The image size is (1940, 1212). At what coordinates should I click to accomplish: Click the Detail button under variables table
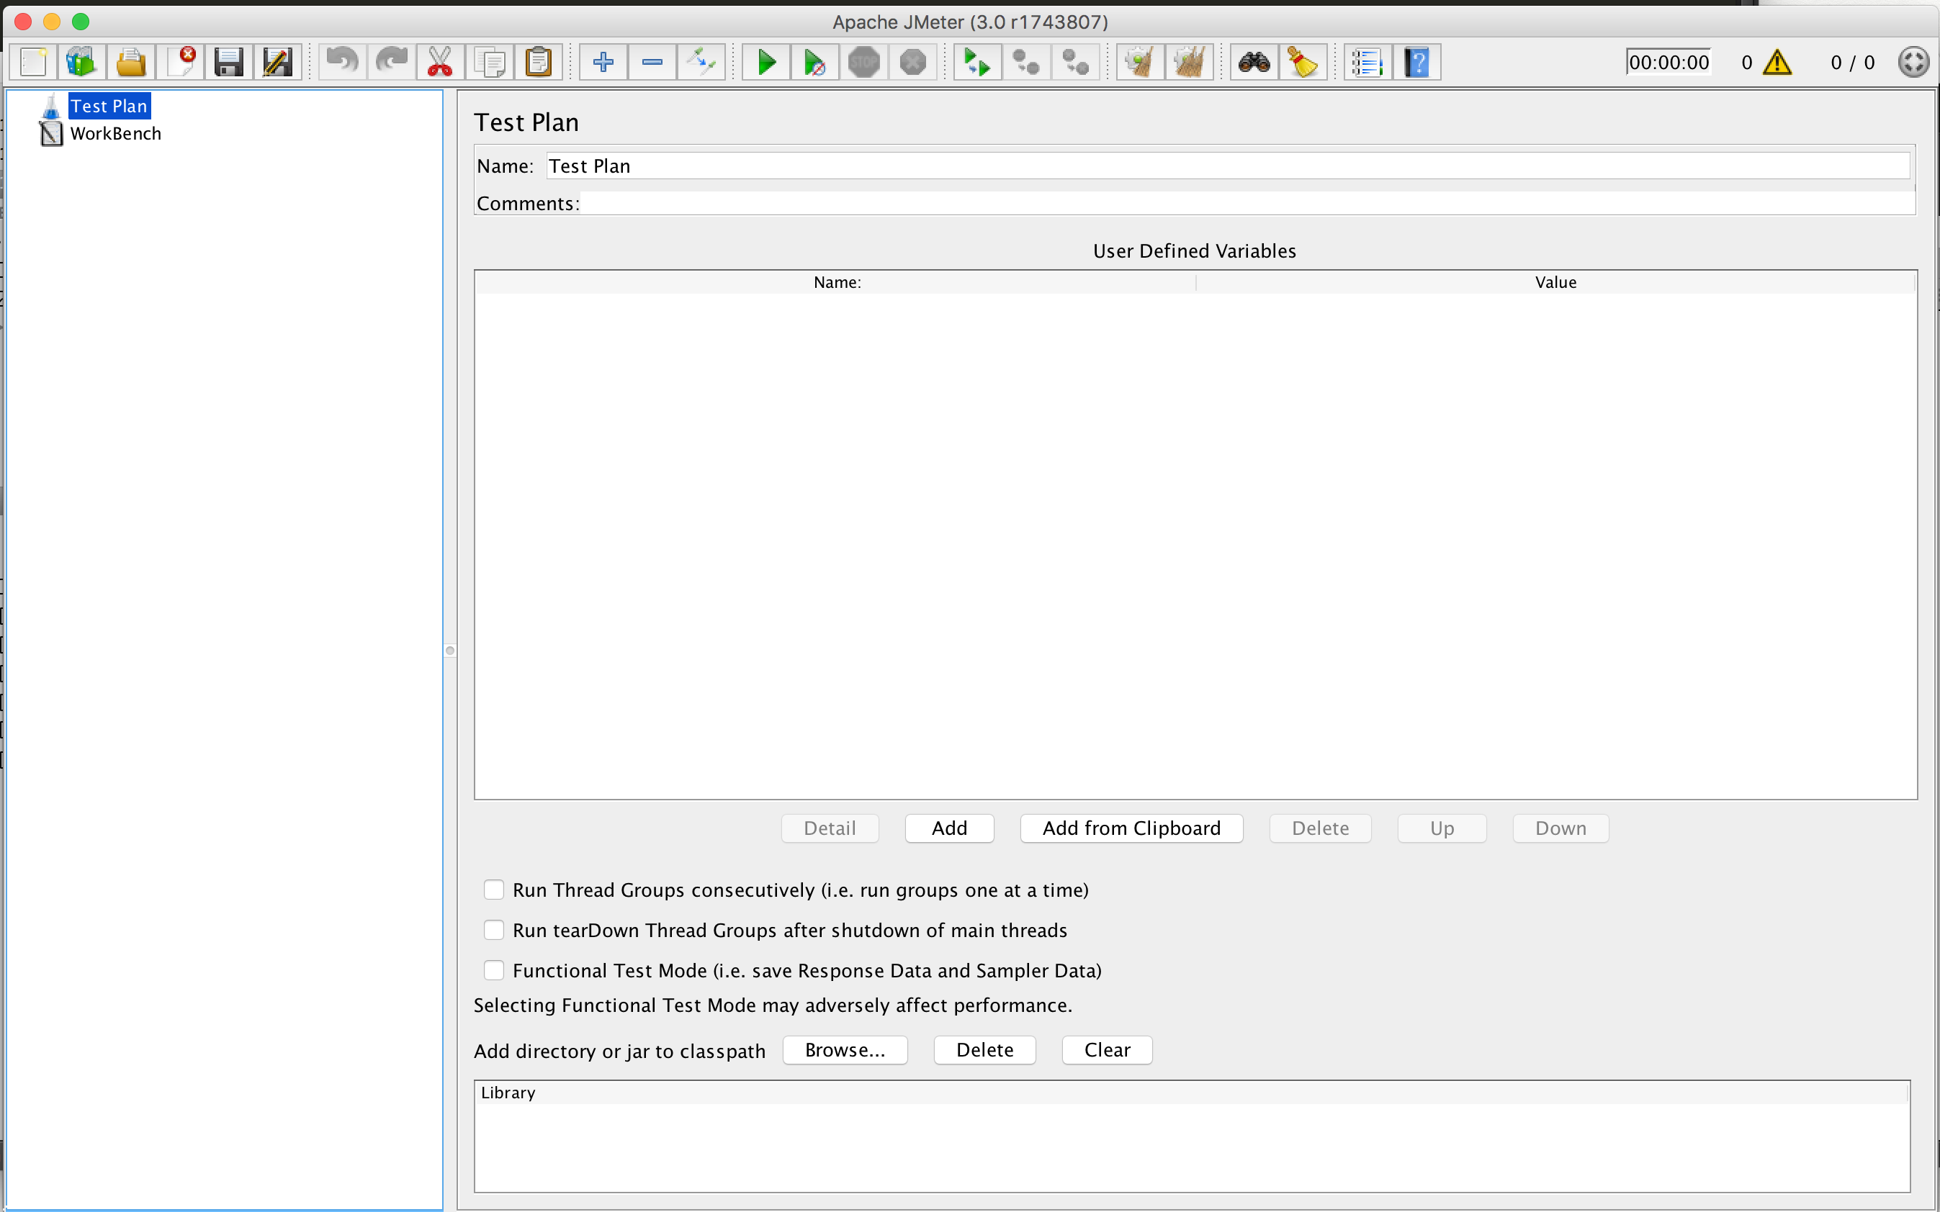pos(830,828)
